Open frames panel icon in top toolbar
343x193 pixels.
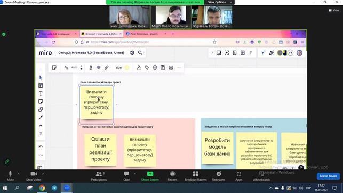pos(219,52)
